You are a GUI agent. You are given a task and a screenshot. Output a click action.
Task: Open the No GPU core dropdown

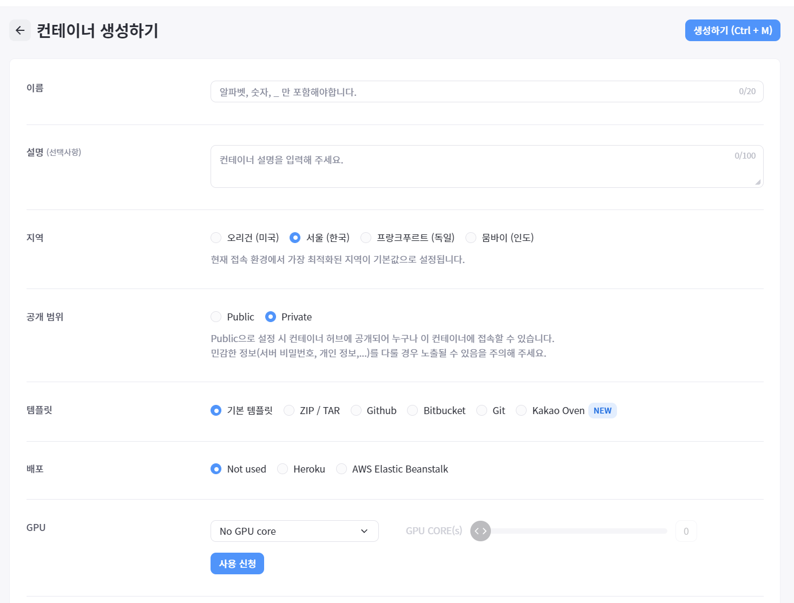point(294,531)
